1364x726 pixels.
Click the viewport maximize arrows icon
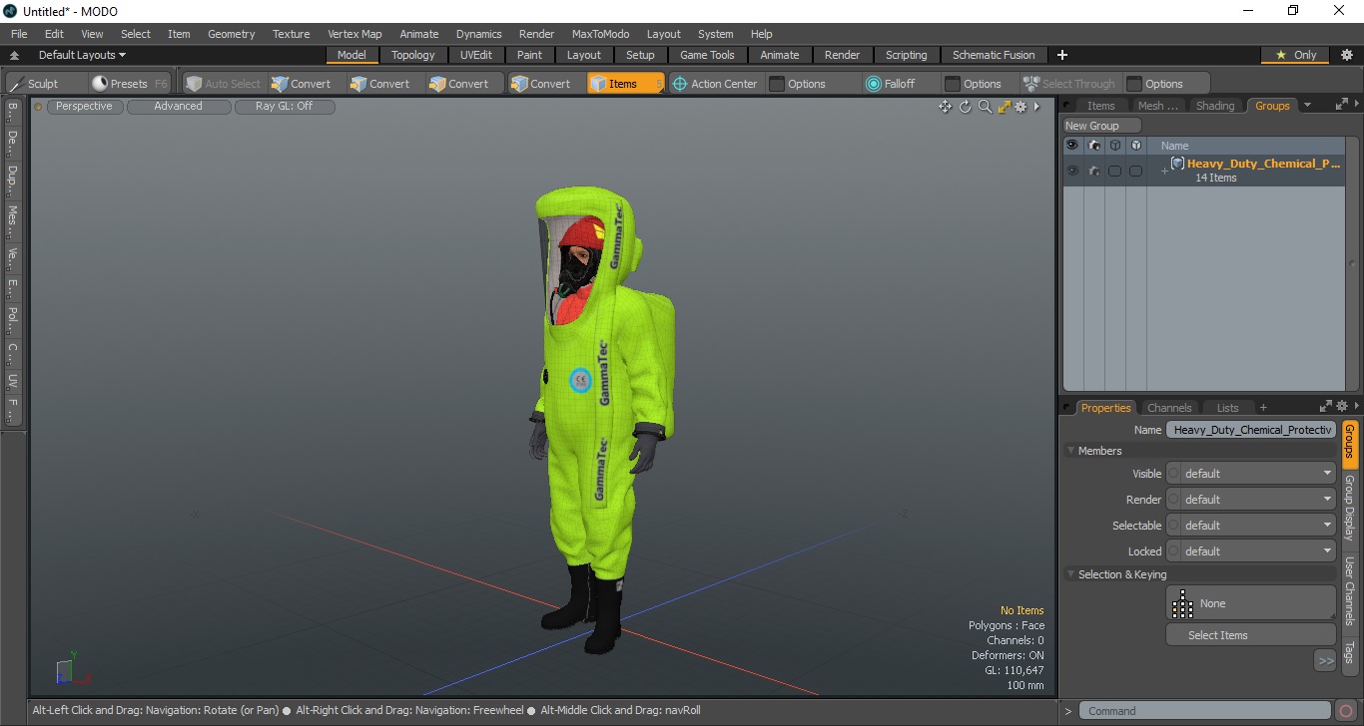tap(1004, 107)
